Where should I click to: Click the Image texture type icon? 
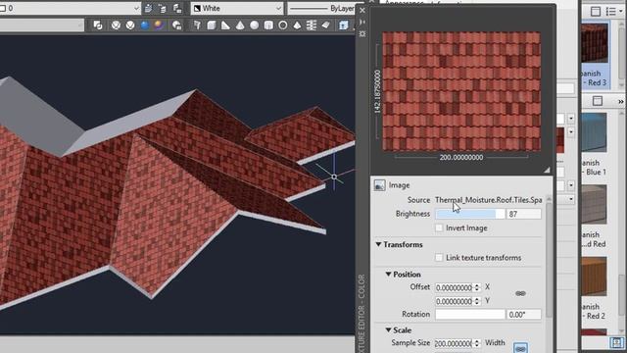point(379,185)
